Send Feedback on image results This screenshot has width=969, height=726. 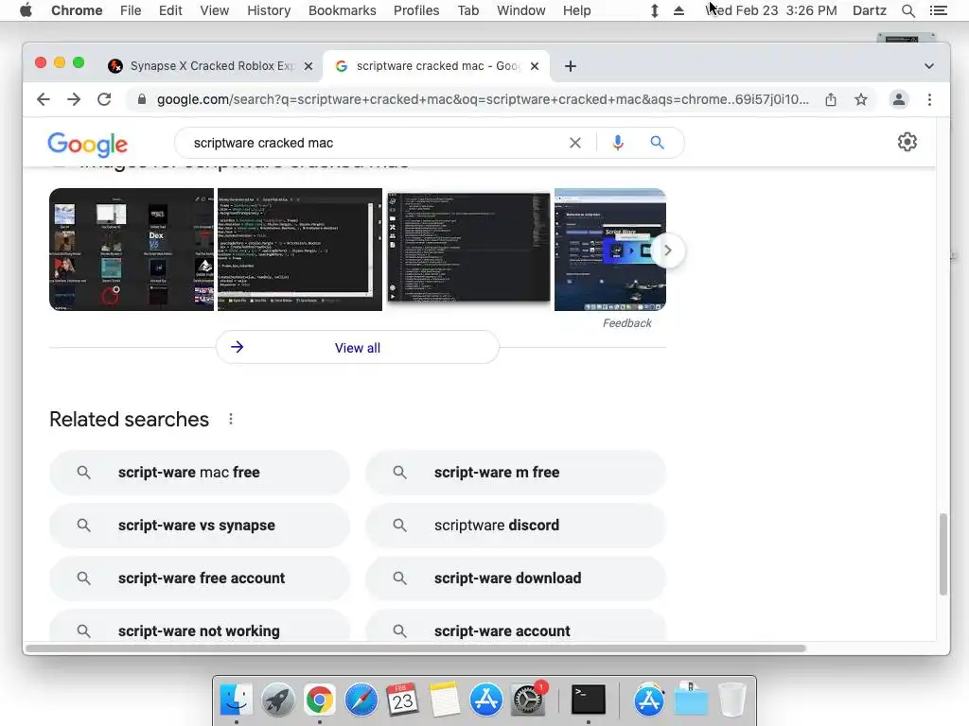pos(626,323)
